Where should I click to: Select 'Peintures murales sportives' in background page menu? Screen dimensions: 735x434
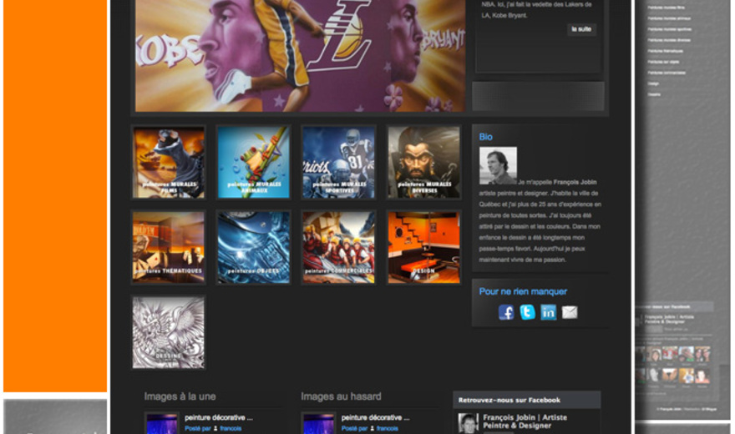670,29
